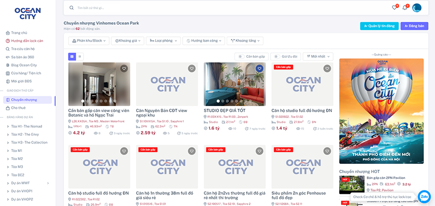Open the Zalo chat bubble

coord(424,196)
